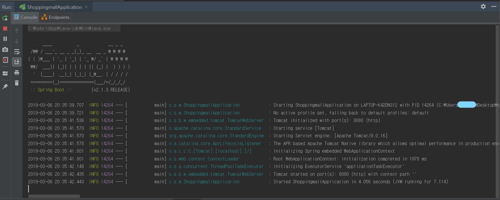This screenshot has width=500, height=200.
Task: Pause program output
Action: click(5, 39)
